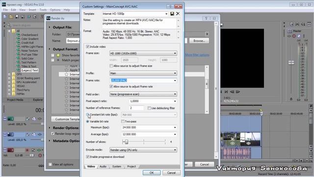Toggle Allow source to adjust frame rate
The height and width of the screenshot is (177, 314).
pos(111,87)
